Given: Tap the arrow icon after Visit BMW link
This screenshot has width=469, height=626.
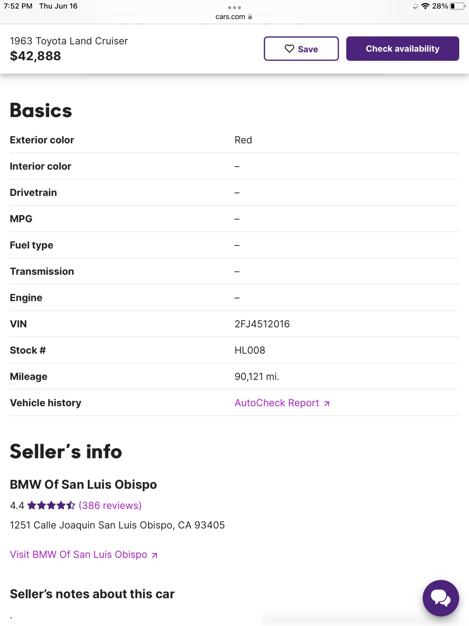Looking at the screenshot, I should (155, 555).
